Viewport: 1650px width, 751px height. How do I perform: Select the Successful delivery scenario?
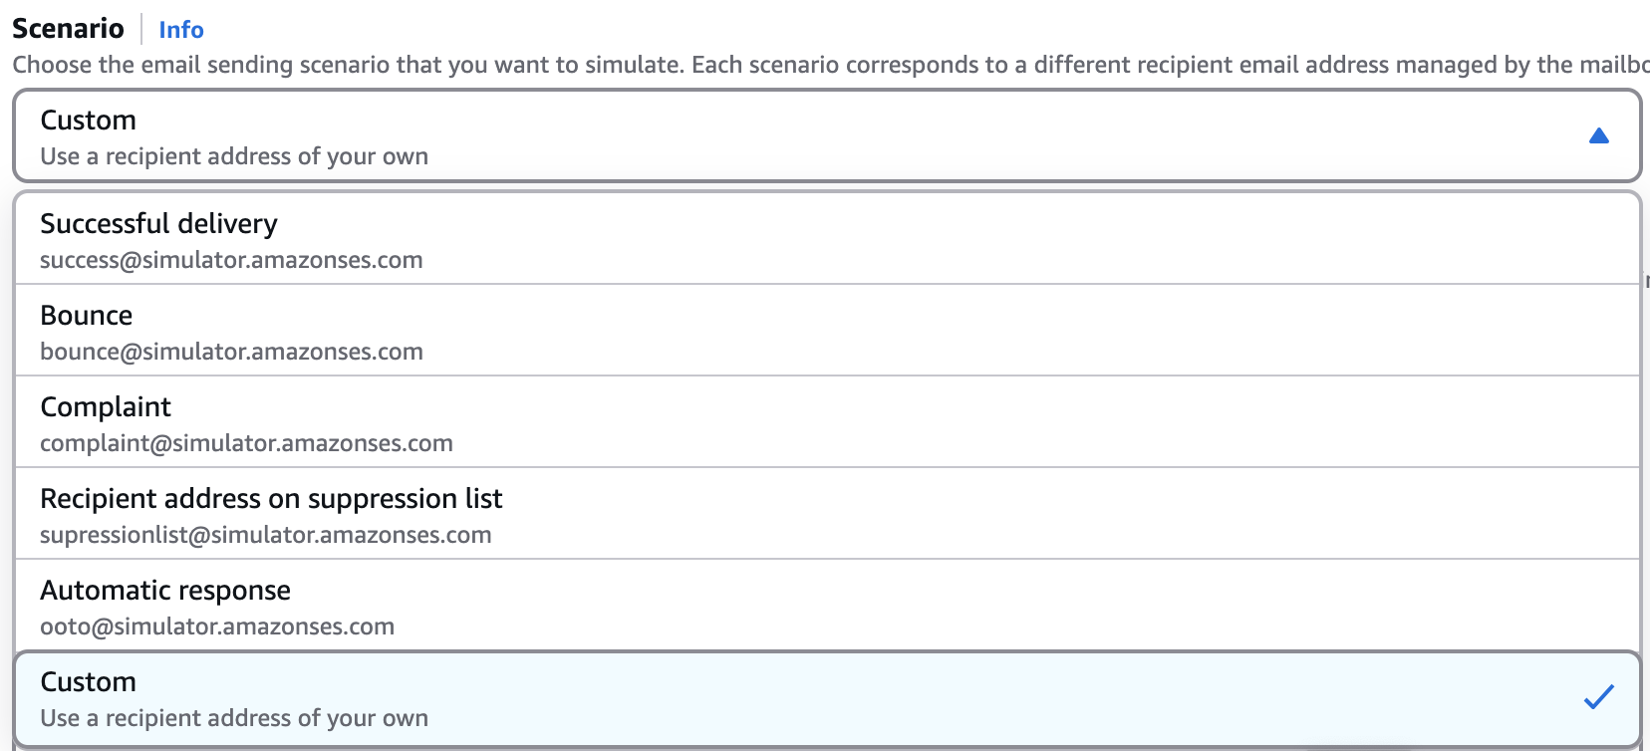tap(158, 224)
